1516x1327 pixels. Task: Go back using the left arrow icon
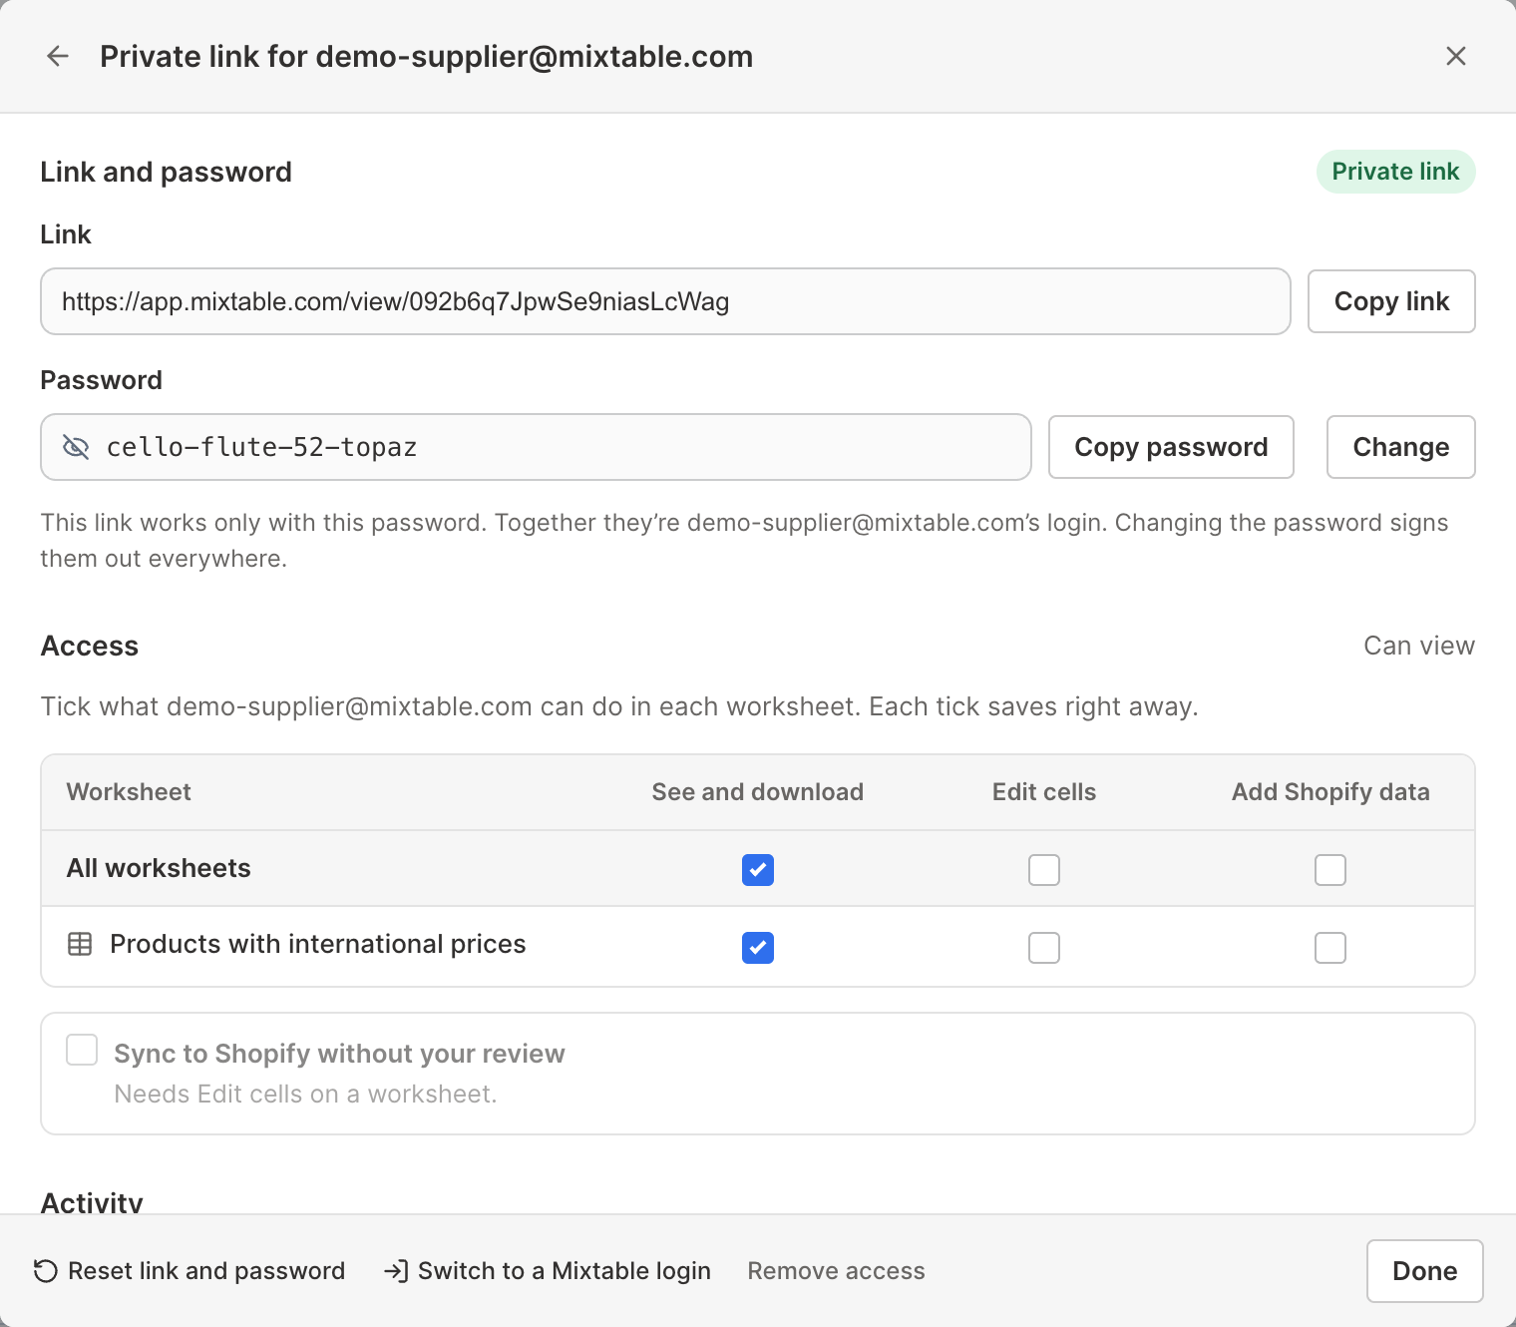[x=58, y=56]
